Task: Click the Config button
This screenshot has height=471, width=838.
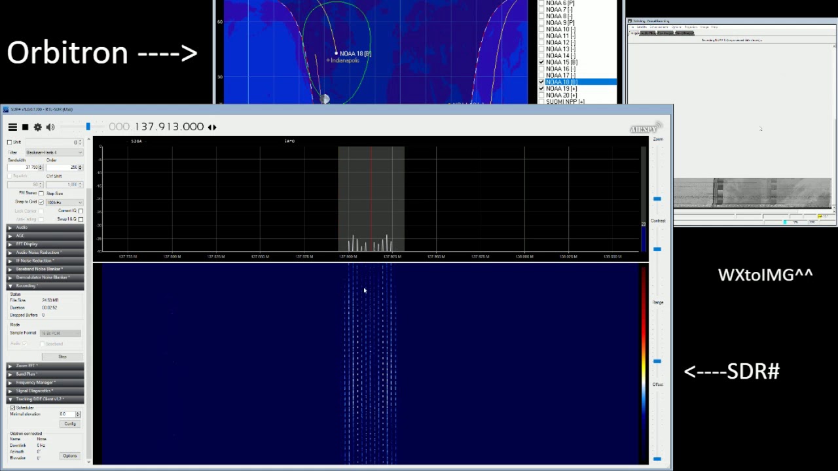Action: (x=70, y=424)
